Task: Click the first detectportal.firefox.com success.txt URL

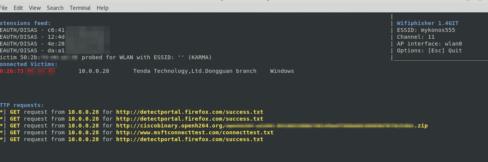Action: [x=190, y=112]
